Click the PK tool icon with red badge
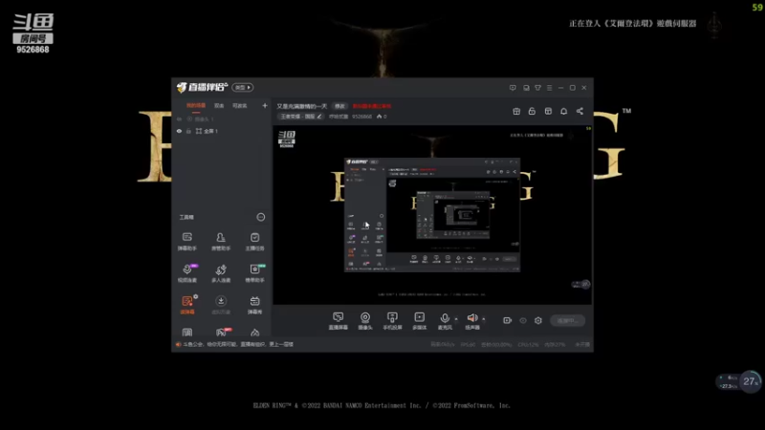 pos(222,333)
